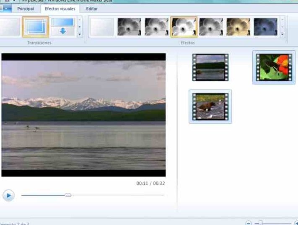
Task: Click the Efectos group label
Action: point(188,43)
